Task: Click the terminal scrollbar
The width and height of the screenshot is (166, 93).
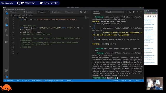Action: [x=143, y=78]
